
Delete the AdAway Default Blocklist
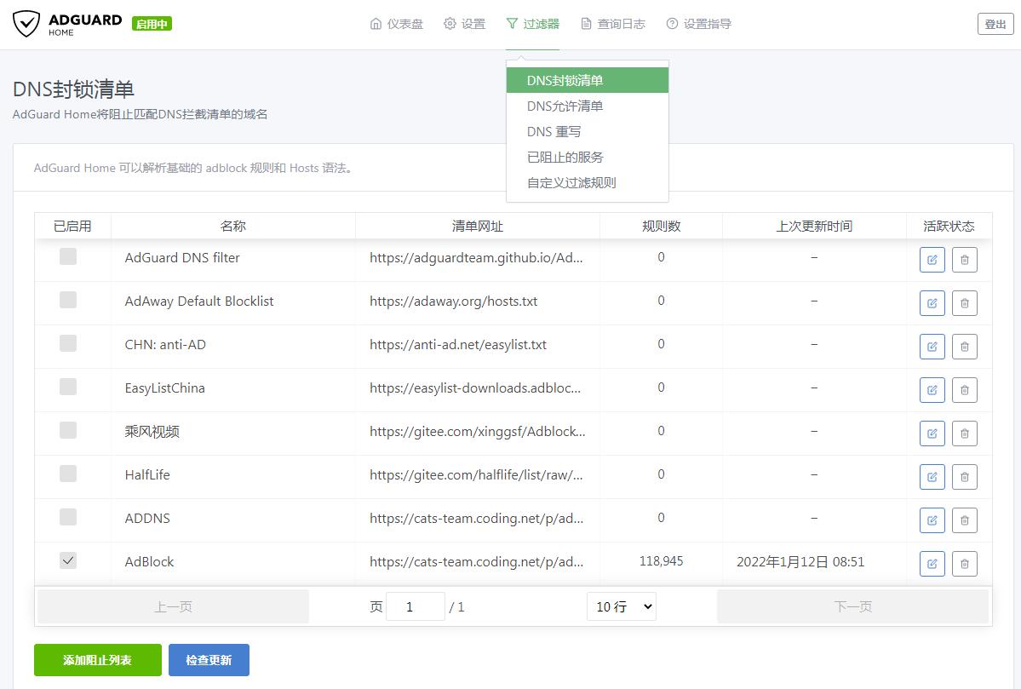point(964,302)
